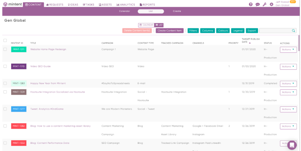This screenshot has width=301, height=151.
Task: Open Actions dropdown for MINT-1170
Action: coord(288,67)
